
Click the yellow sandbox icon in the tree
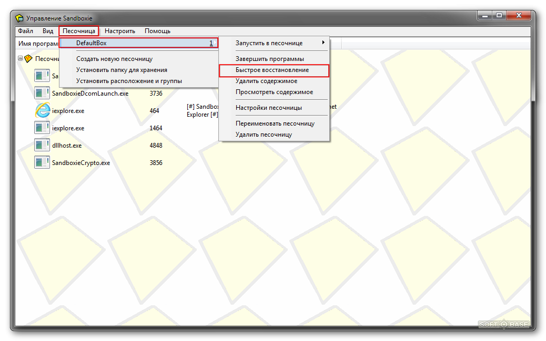point(28,58)
